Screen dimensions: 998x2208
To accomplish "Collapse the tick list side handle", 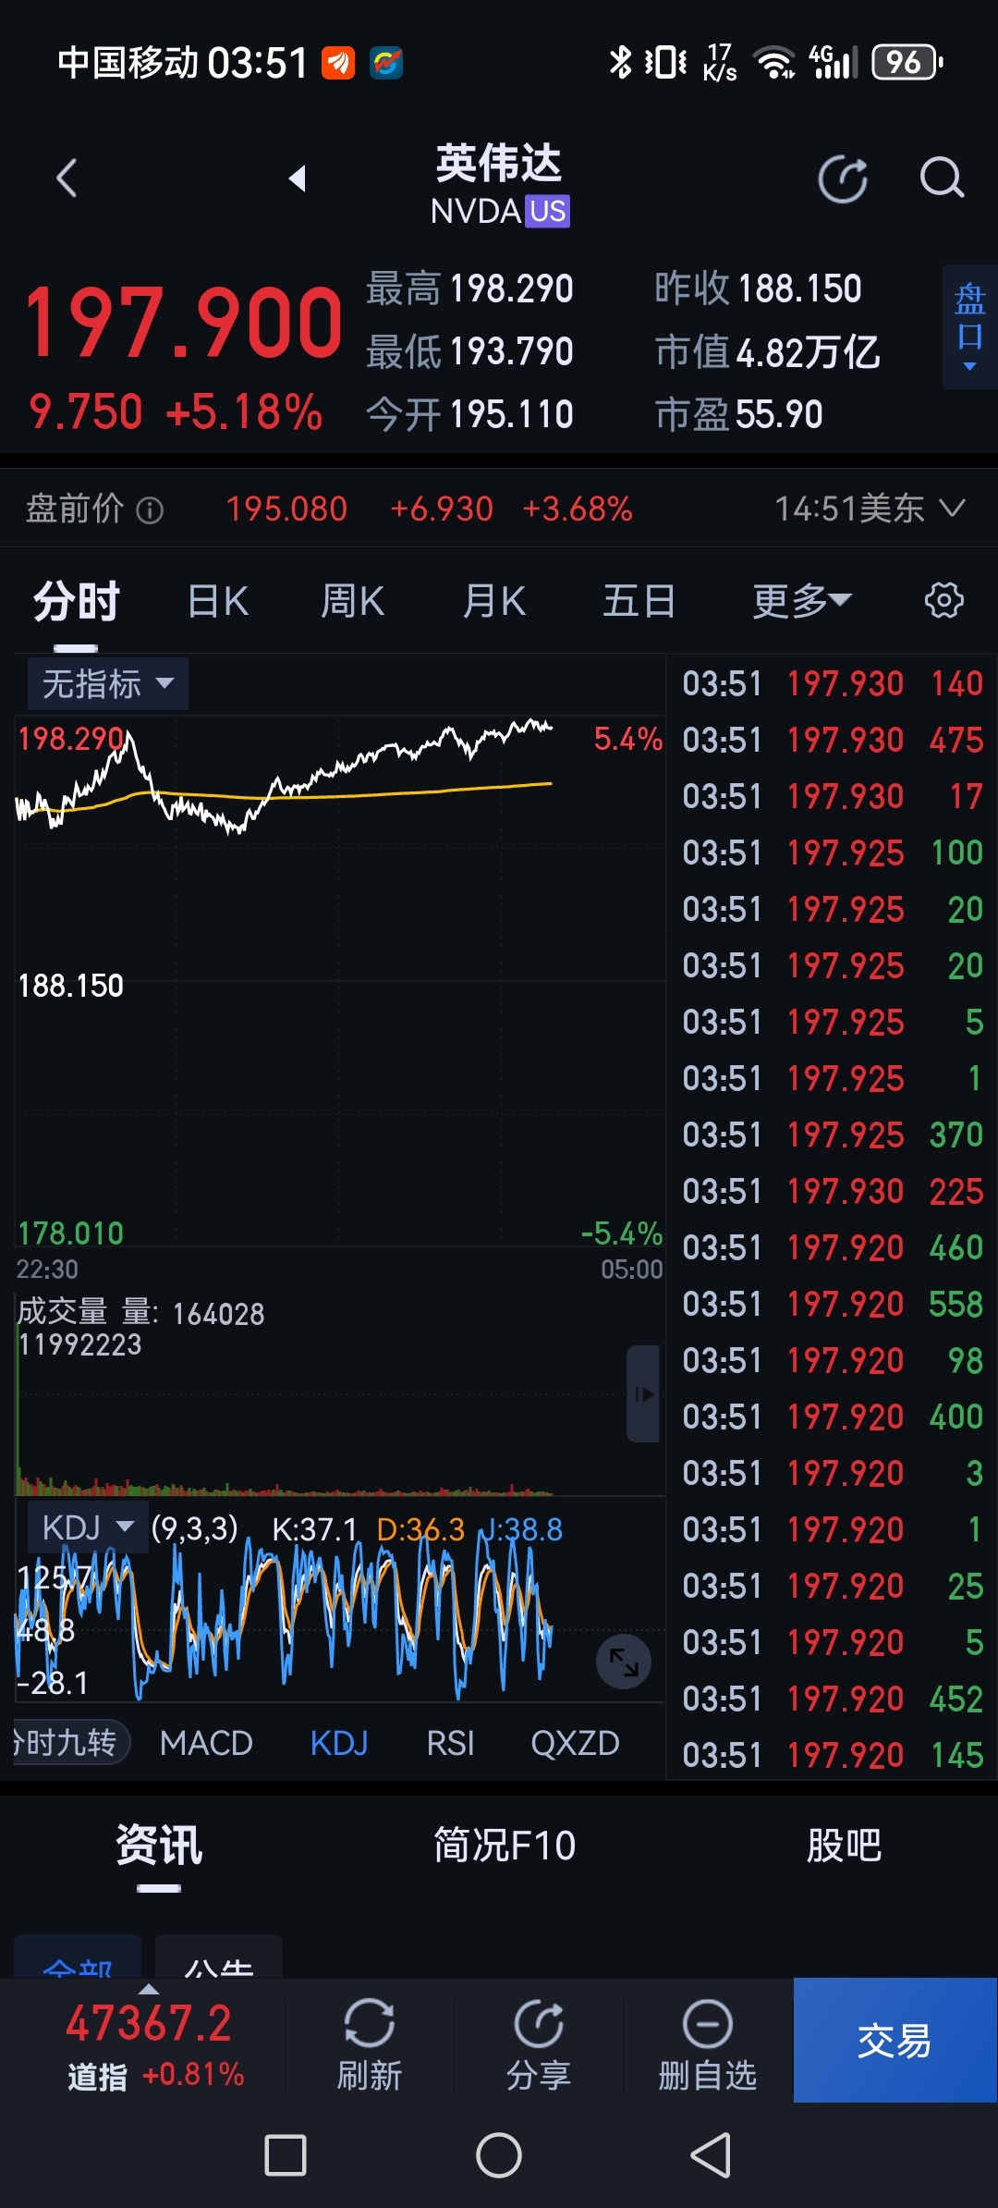I will [643, 1393].
